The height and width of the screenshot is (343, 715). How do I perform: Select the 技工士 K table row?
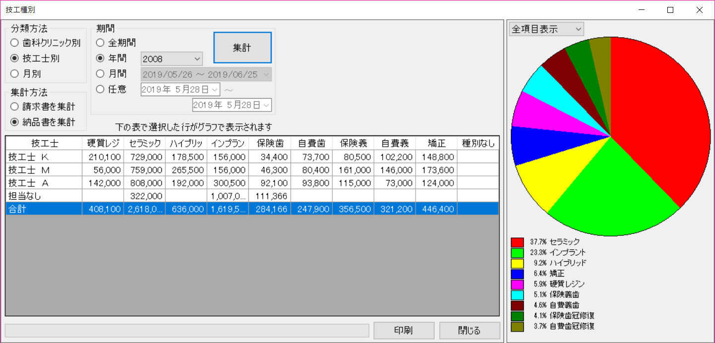click(x=44, y=157)
